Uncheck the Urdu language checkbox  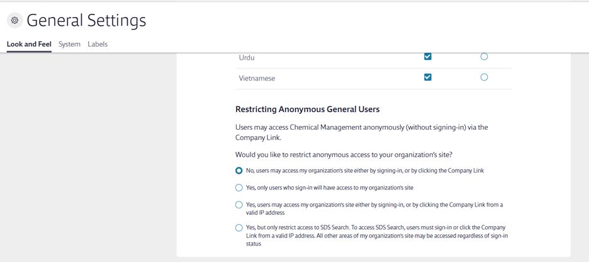(x=428, y=57)
